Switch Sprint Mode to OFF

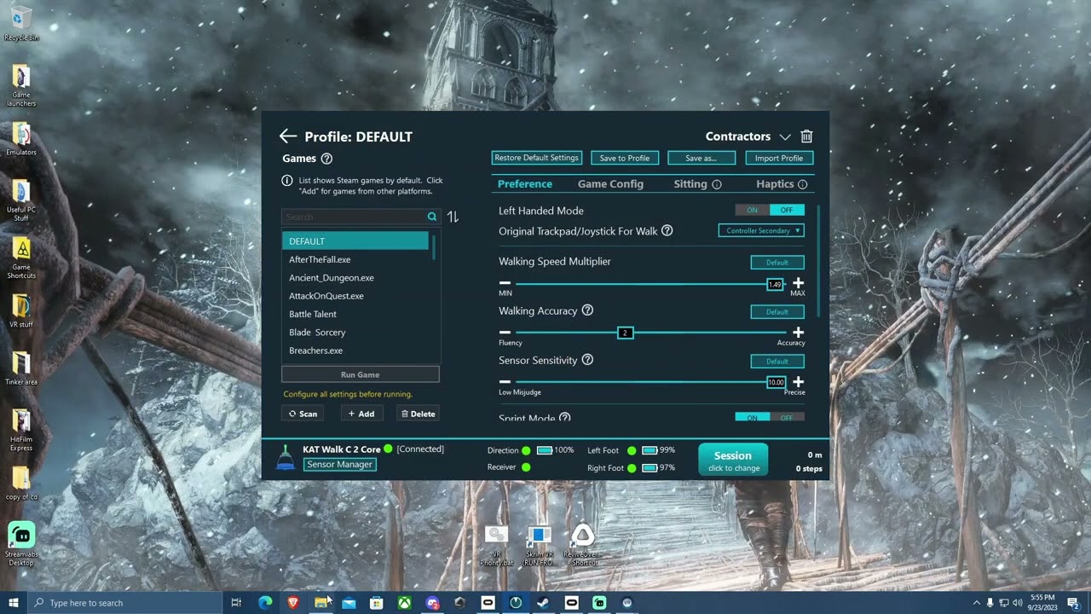pos(787,417)
